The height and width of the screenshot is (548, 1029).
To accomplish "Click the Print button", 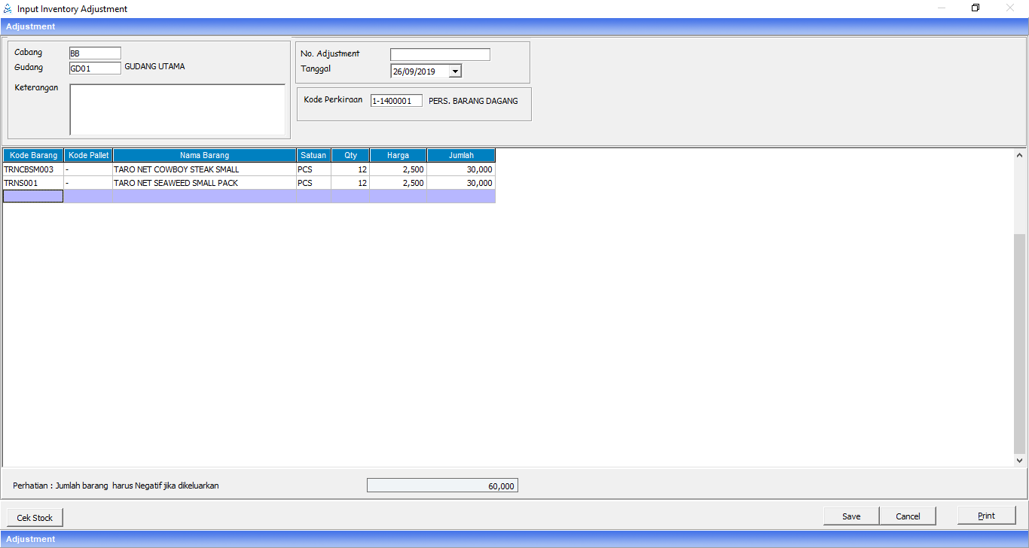I will point(986,516).
